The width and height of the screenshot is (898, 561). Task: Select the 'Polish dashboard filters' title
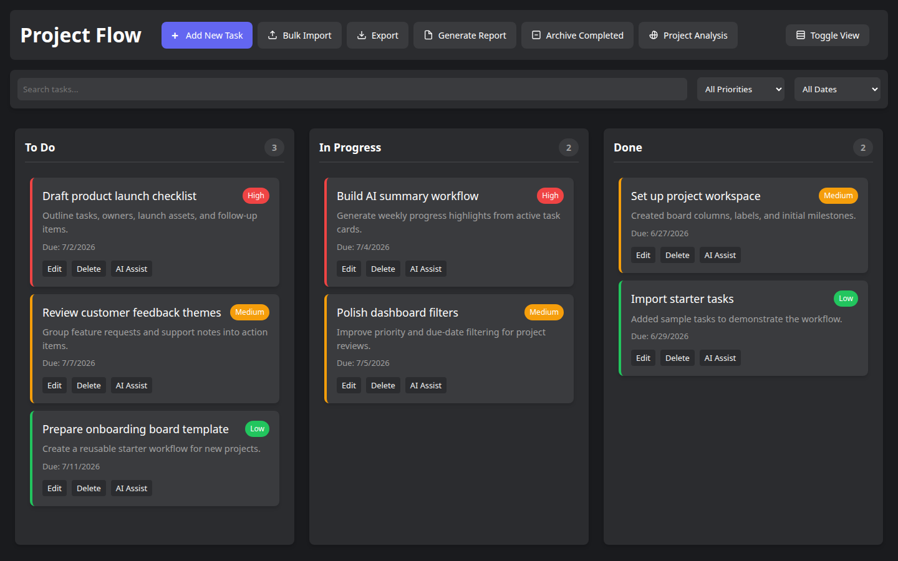tap(397, 313)
